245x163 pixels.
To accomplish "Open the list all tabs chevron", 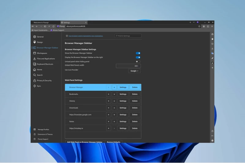I will click(x=194, y=22).
